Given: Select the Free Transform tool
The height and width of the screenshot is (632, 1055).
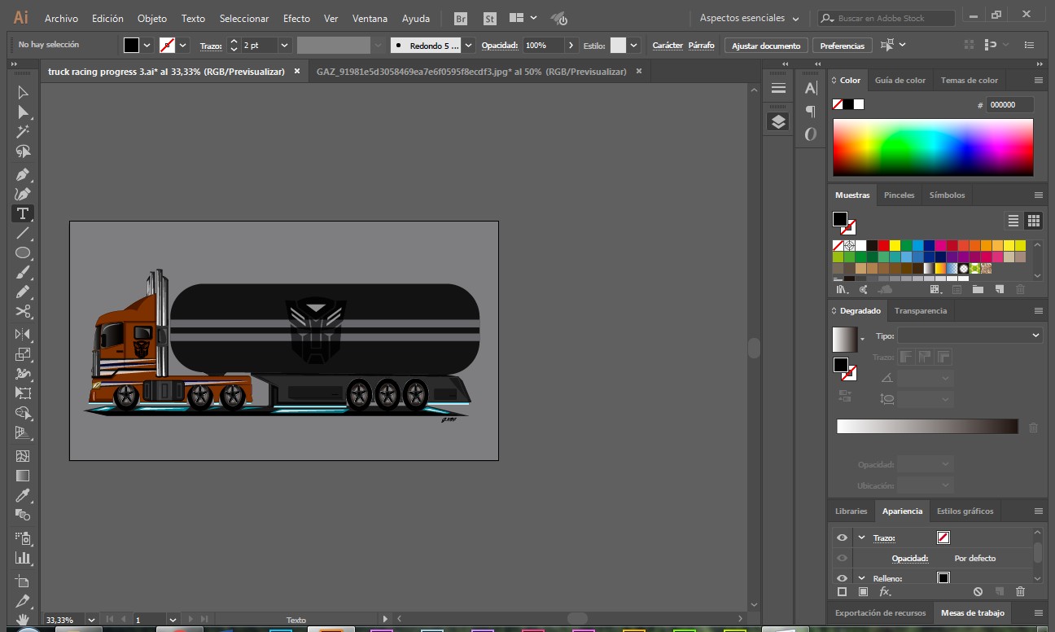Looking at the screenshot, I should click(23, 393).
